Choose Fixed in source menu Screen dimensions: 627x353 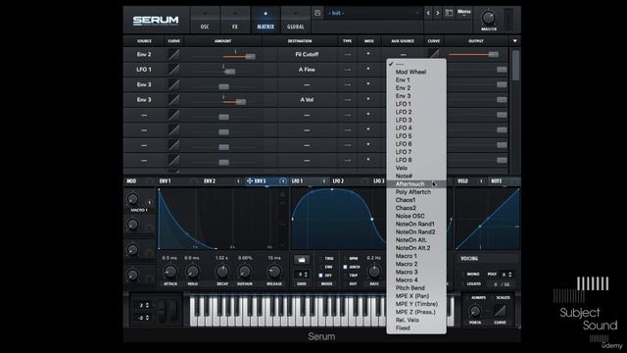tap(416, 328)
